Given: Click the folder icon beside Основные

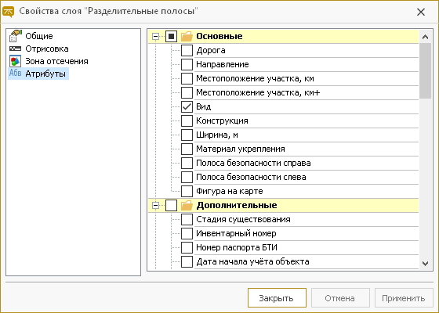Looking at the screenshot, I should click(x=187, y=36).
